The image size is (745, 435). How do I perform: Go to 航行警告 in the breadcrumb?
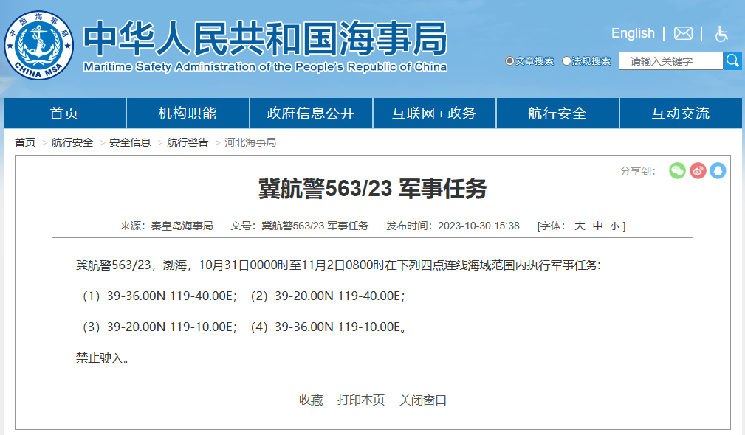[x=188, y=142]
